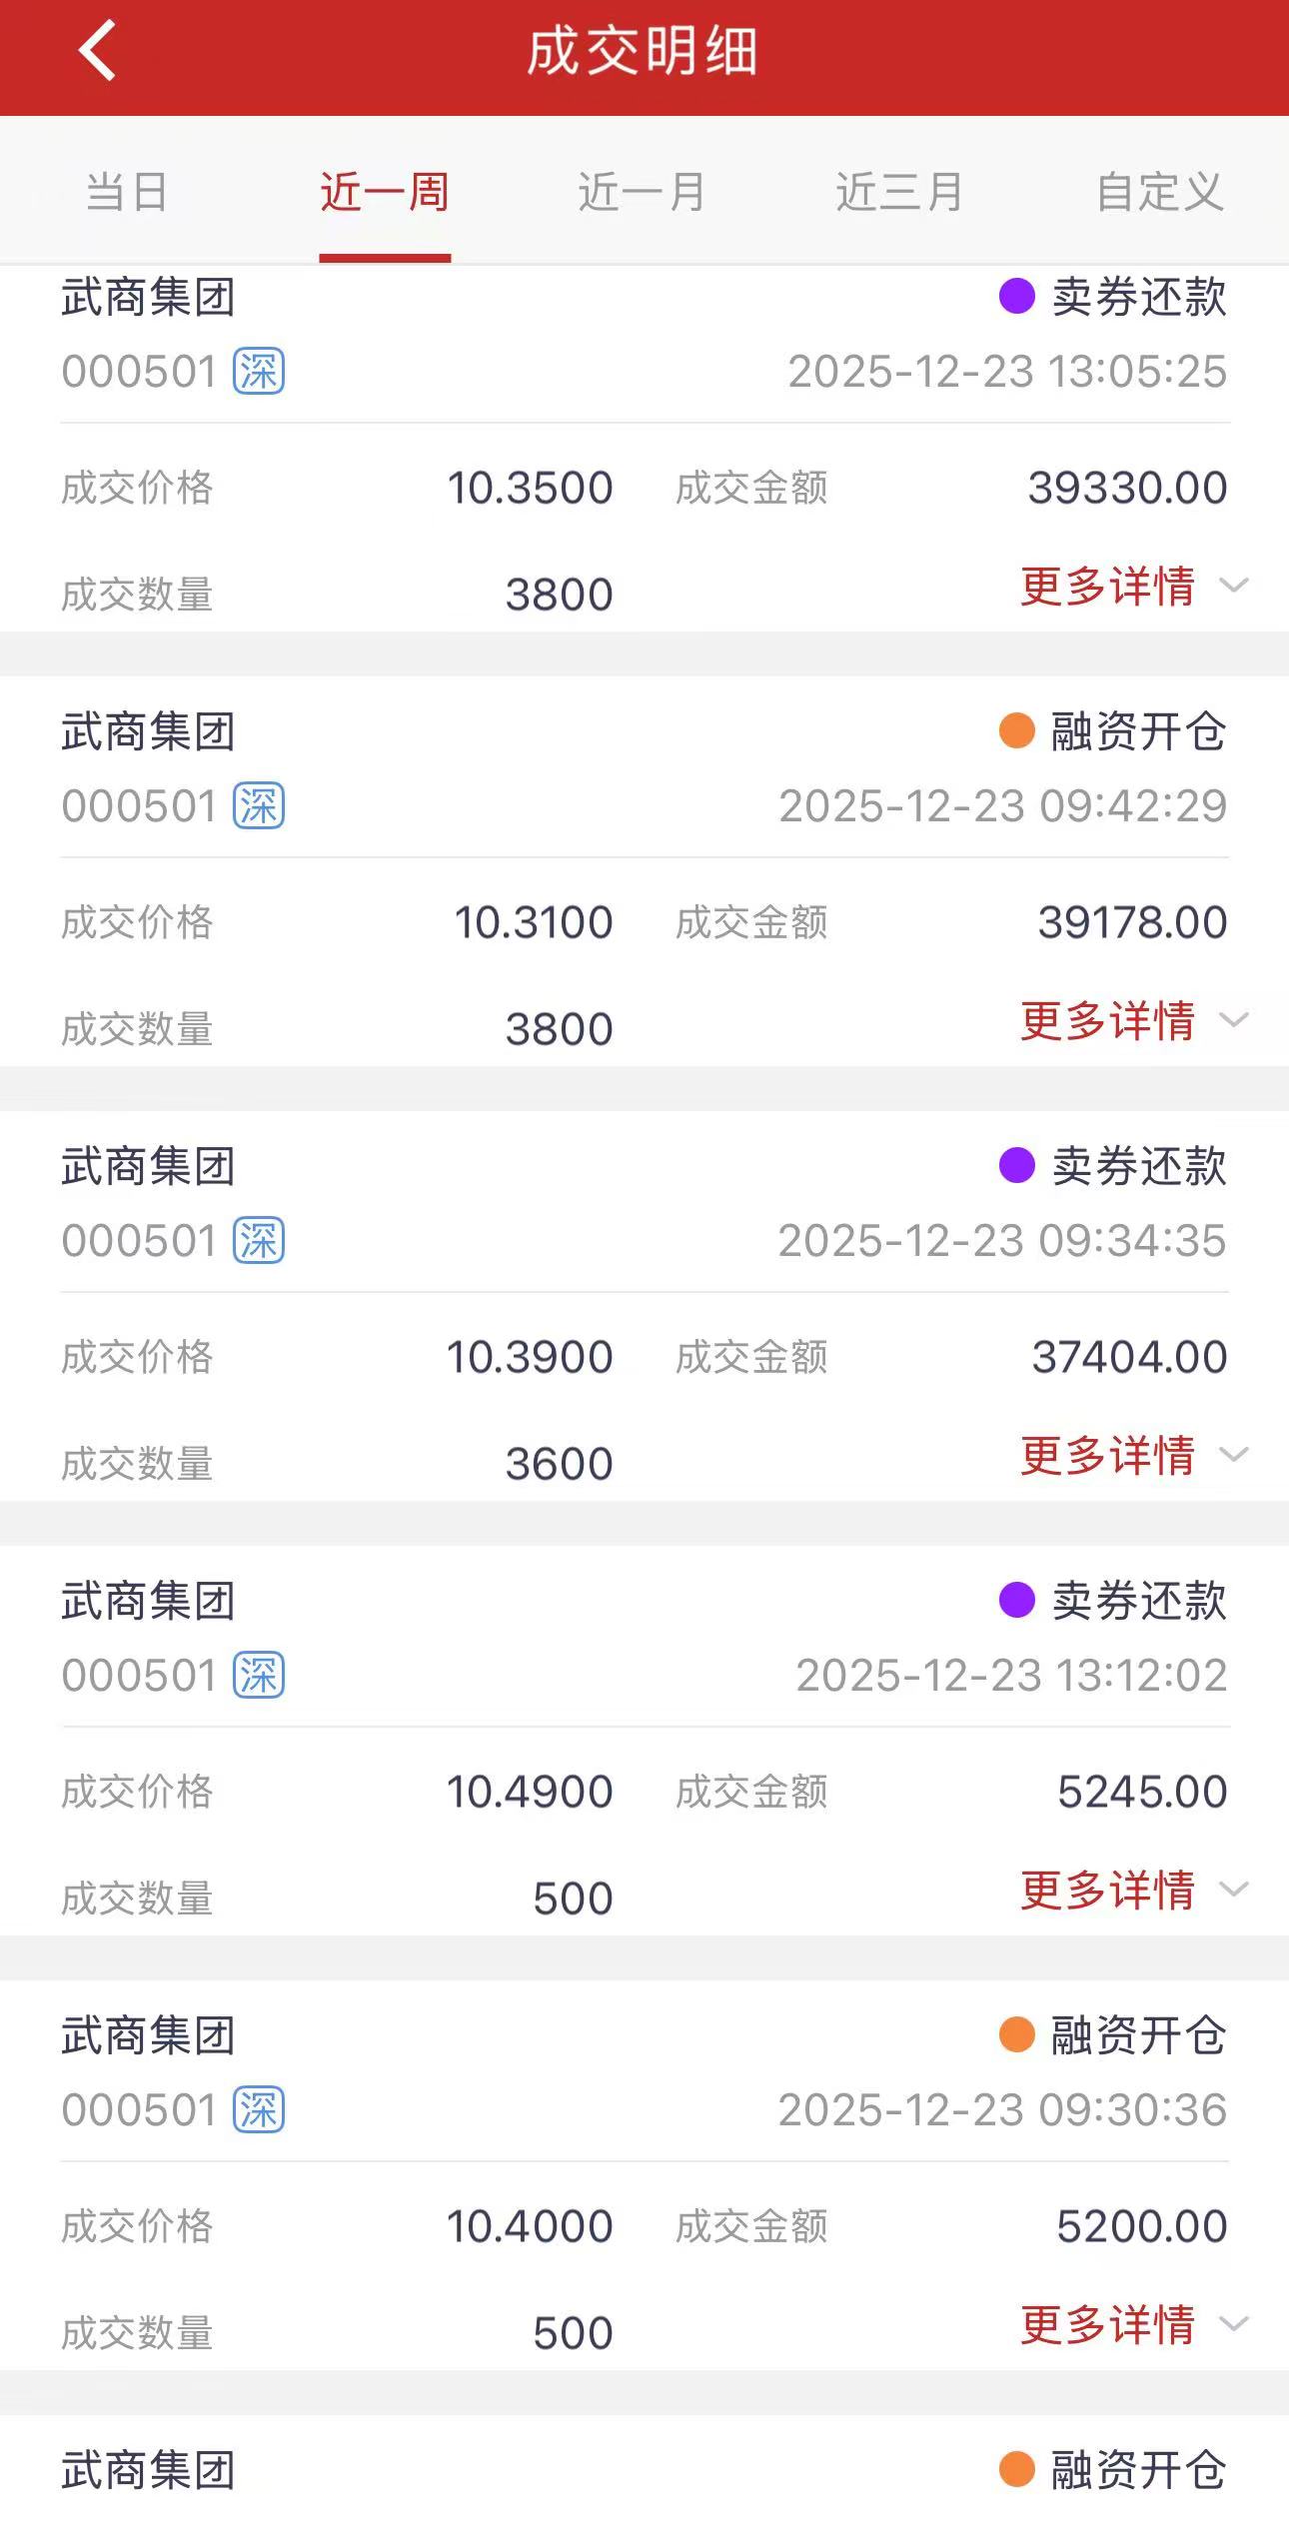1289x2545 pixels.
Task: Switch to the 近三月 tab
Action: pos(900,191)
